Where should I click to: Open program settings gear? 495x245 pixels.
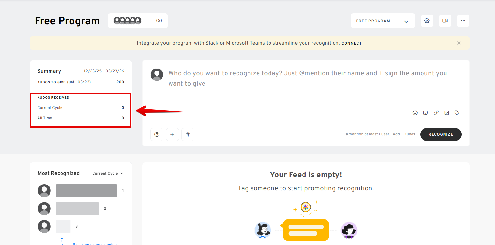click(x=427, y=21)
